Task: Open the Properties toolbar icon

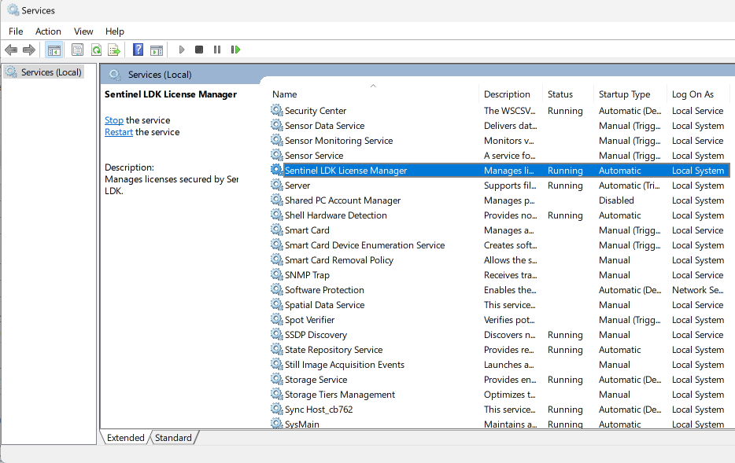Action: (x=77, y=50)
